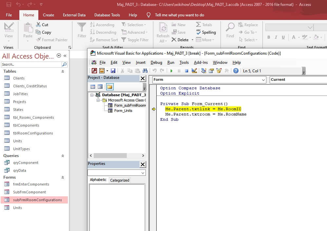Click the Break pause icon in VBA toolbar

[x=179, y=71]
